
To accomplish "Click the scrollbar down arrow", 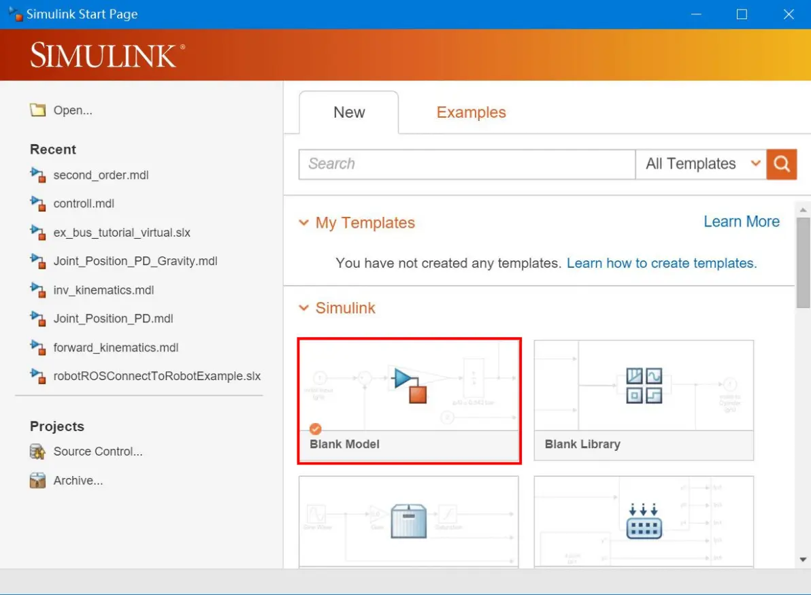I will pos(803,560).
